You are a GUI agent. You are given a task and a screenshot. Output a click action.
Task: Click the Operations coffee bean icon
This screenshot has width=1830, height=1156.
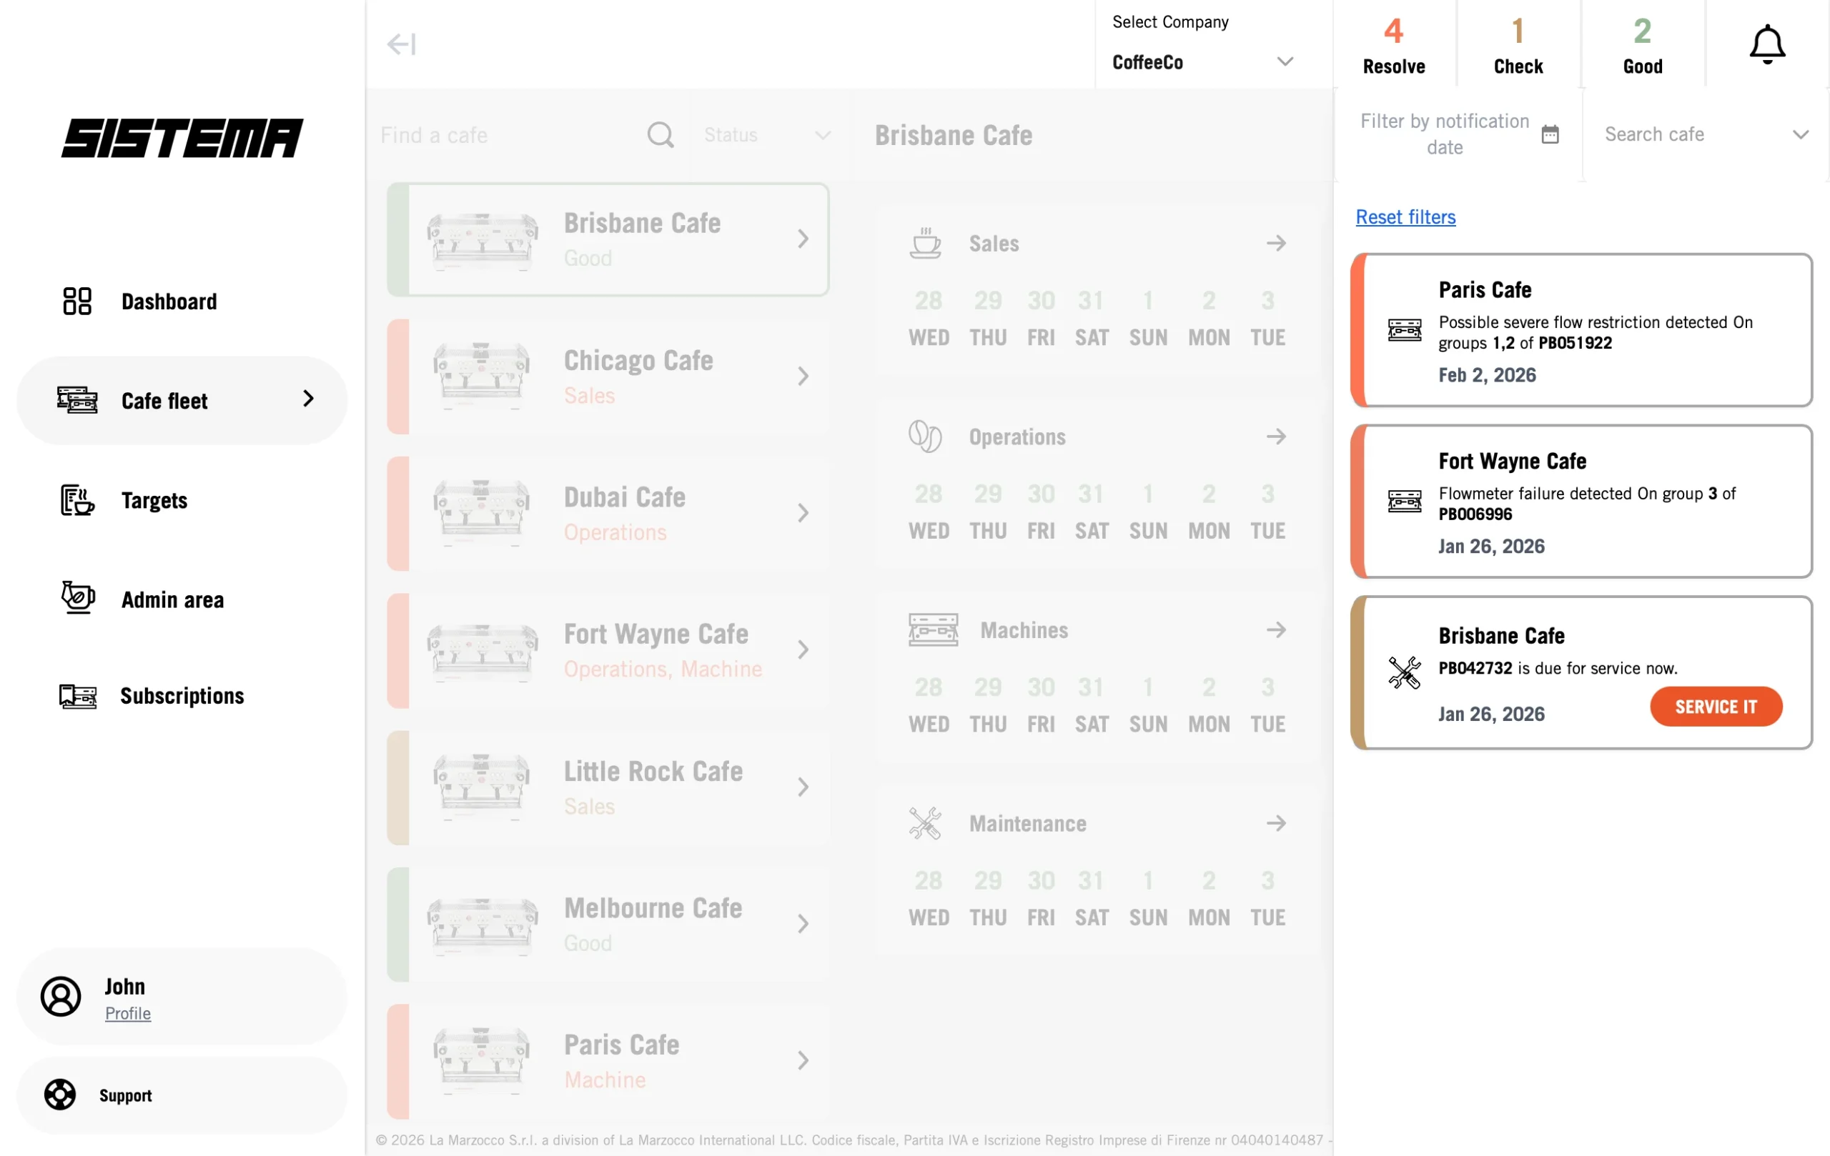point(926,436)
